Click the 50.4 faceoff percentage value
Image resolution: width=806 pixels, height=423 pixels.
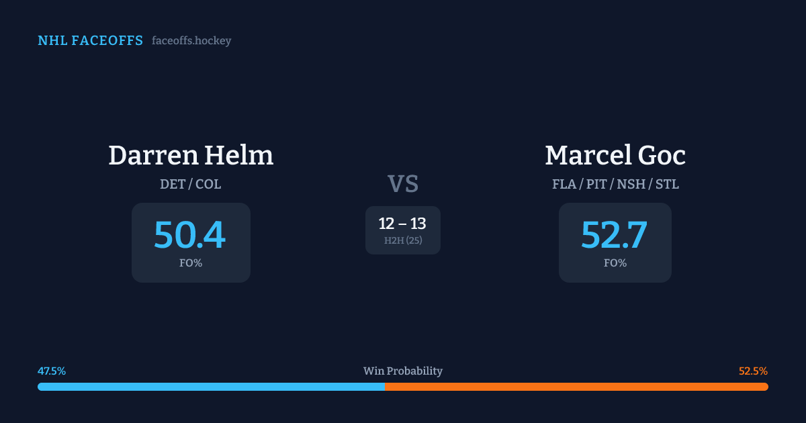click(190, 234)
